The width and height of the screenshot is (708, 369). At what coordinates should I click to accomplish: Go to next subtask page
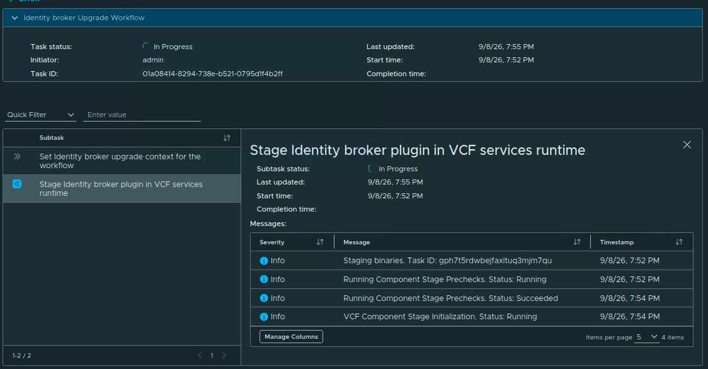pos(224,355)
